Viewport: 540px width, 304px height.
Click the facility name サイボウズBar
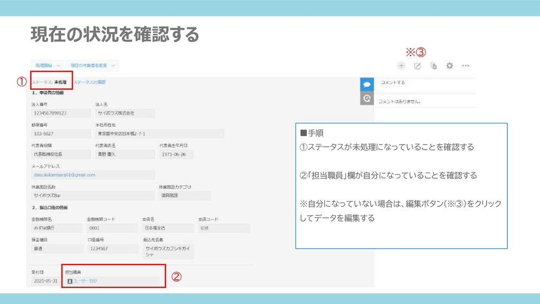tap(93, 195)
